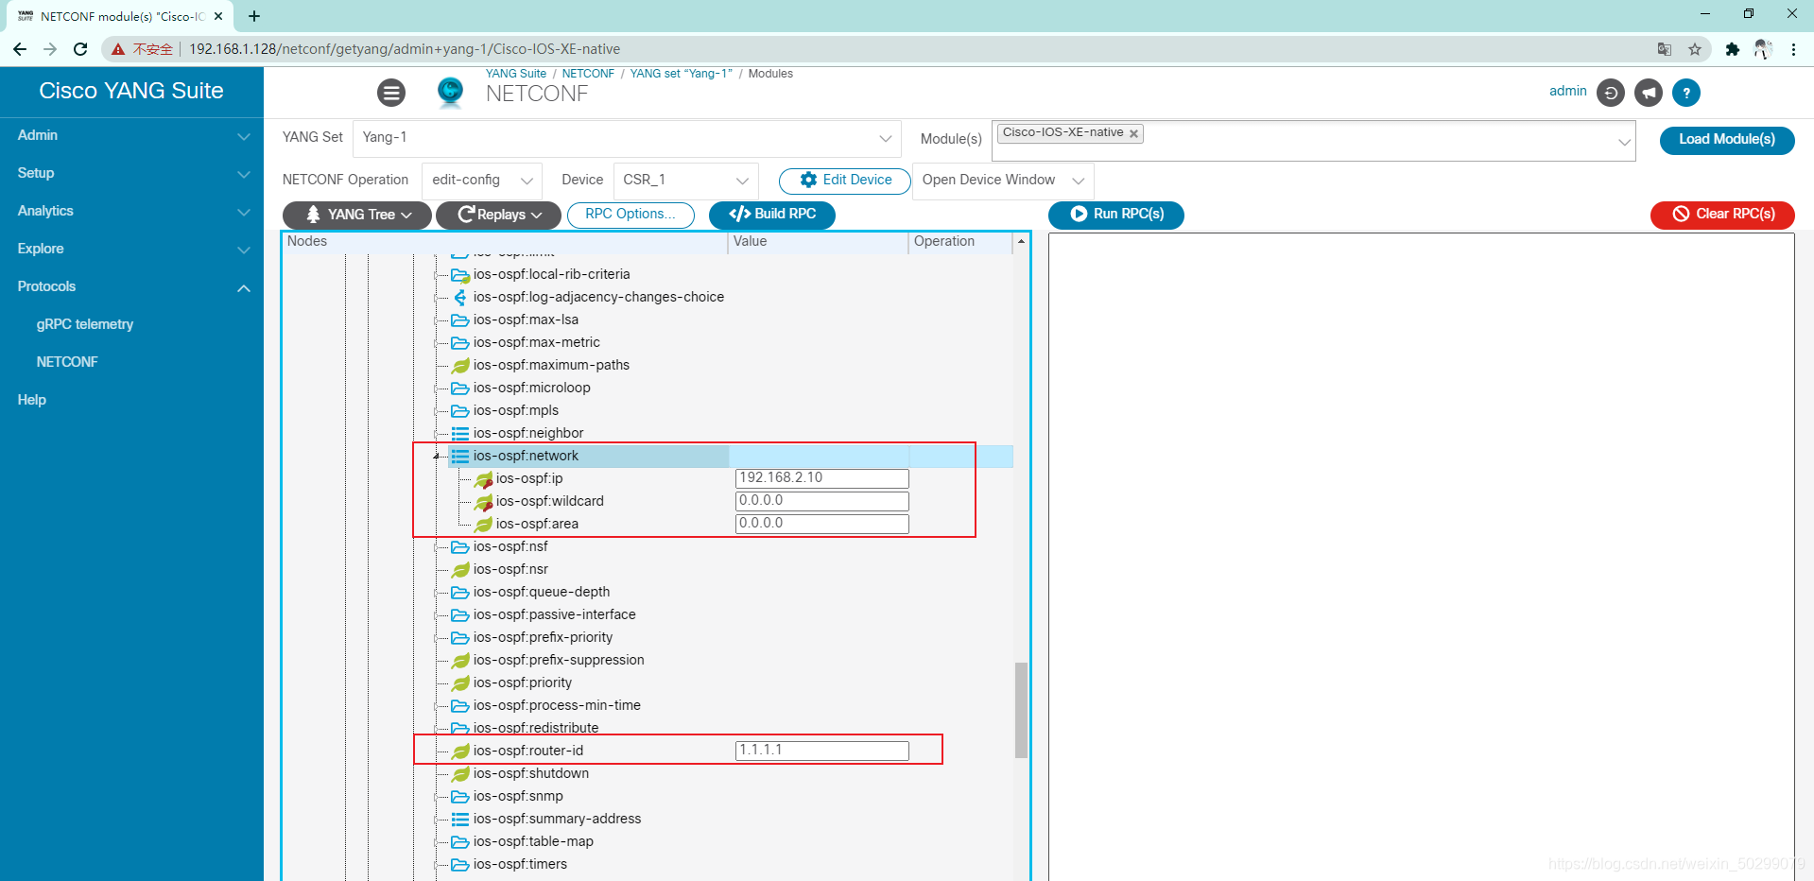Open YANG set "Yang-1" breadcrumb link
Screen dimensions: 1814x881
[682, 74]
